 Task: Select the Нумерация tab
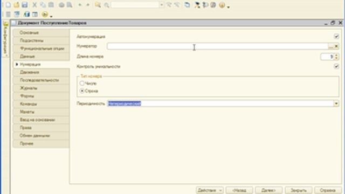[x=42, y=64]
